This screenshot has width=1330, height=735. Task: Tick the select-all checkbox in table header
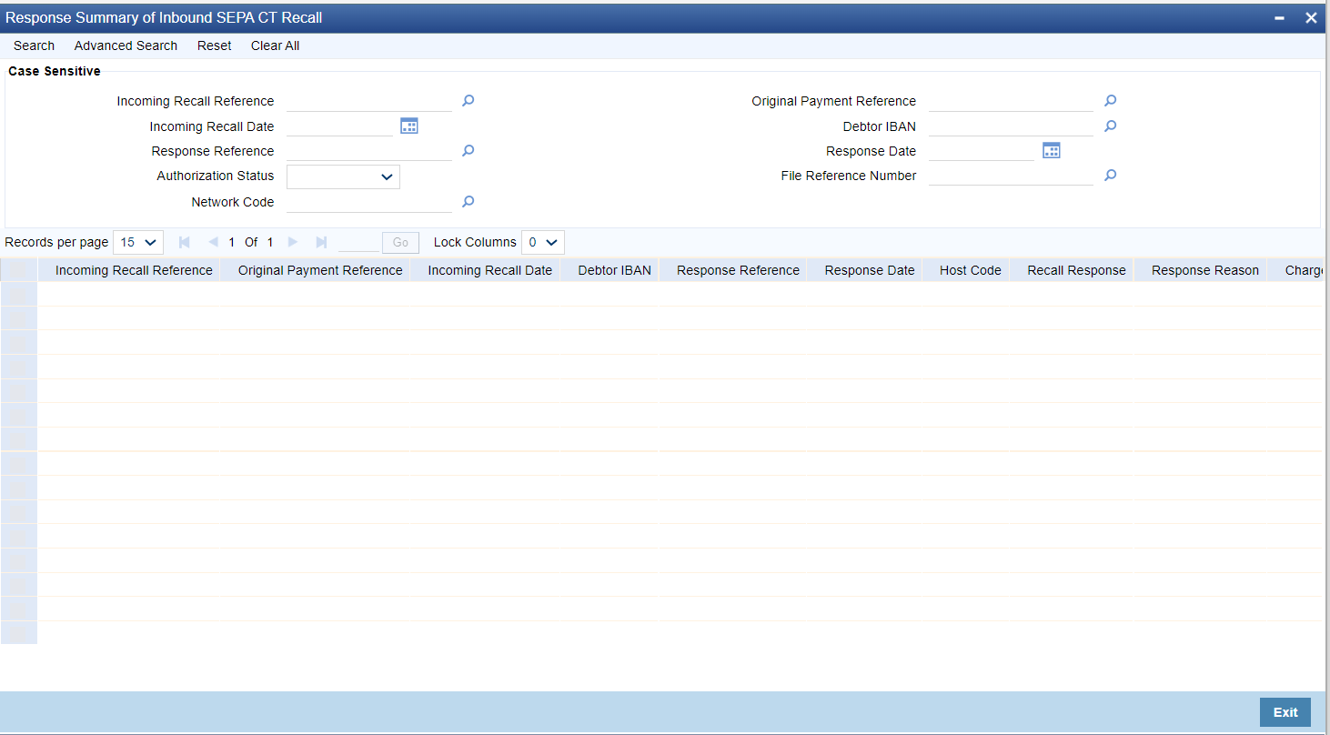[19, 270]
